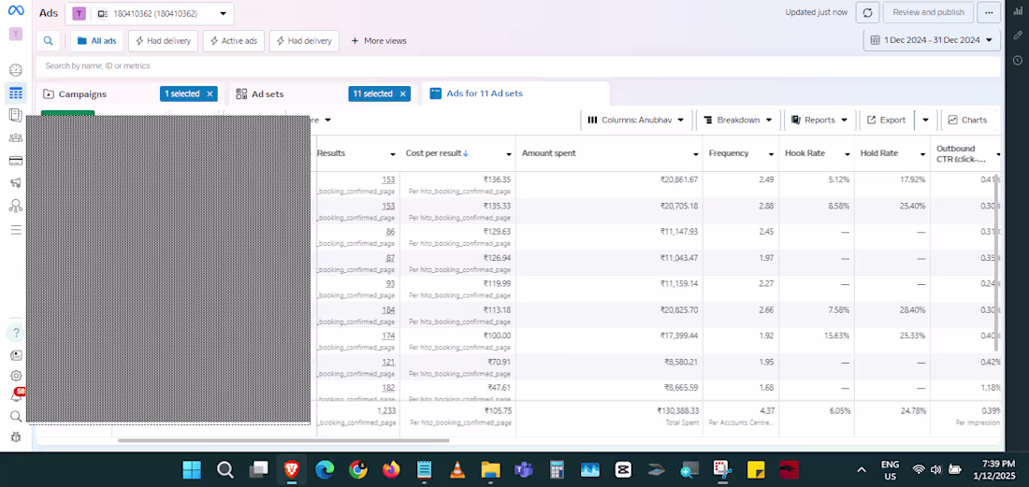Screen dimensions: 1029x487
Task: Open Account overview gauge icon in sidebar
Action: (15, 70)
